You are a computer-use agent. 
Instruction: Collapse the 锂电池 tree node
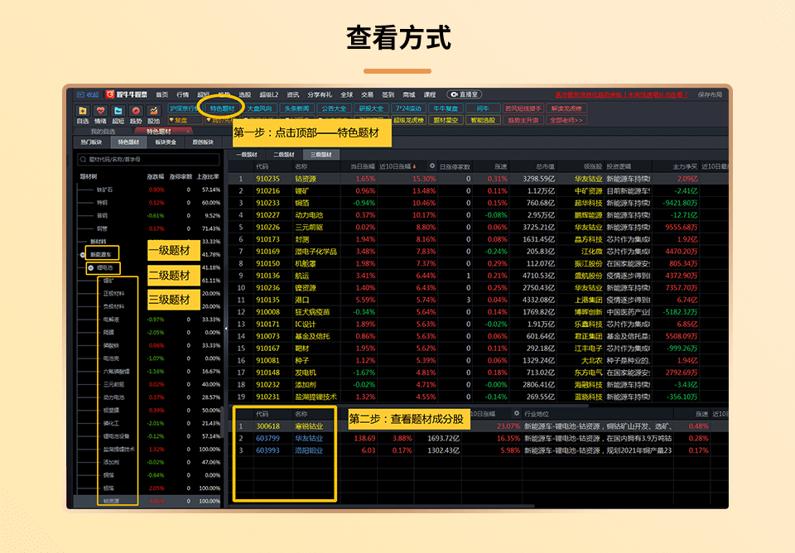tap(91, 267)
